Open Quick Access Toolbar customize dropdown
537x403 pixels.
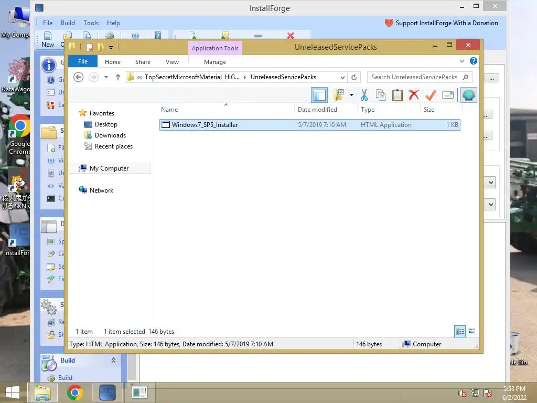pyautogui.click(x=111, y=47)
